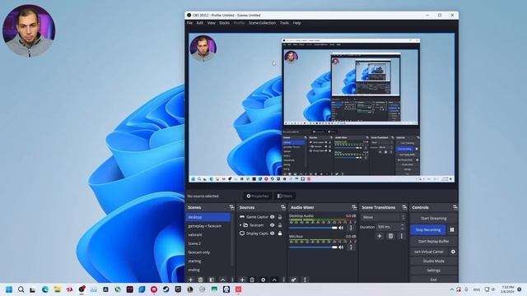Open Mic/Aux three-dot options menu
This screenshot has height=296, width=527.
(x=351, y=247)
